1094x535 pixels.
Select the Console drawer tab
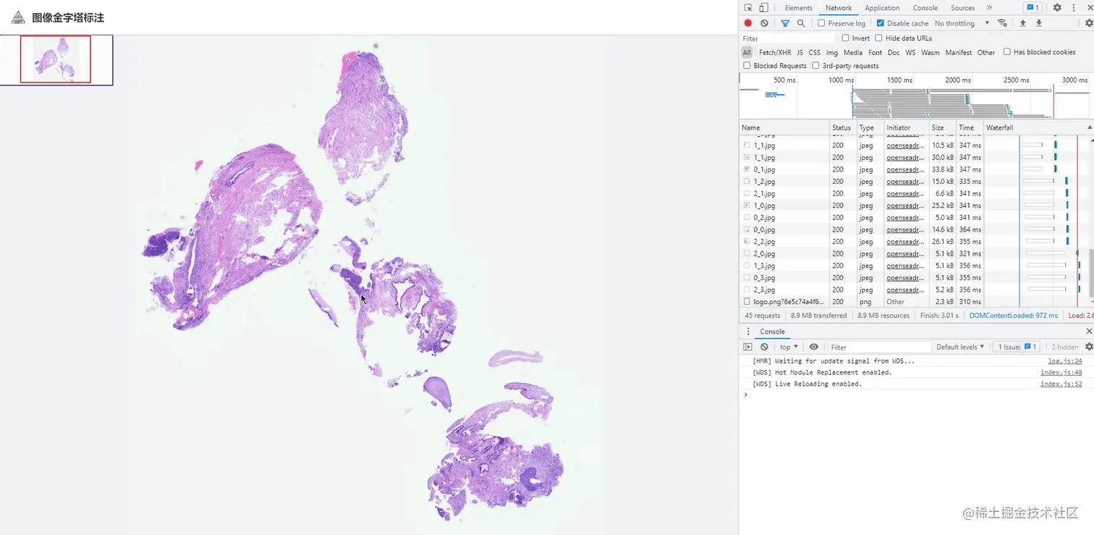(x=772, y=332)
